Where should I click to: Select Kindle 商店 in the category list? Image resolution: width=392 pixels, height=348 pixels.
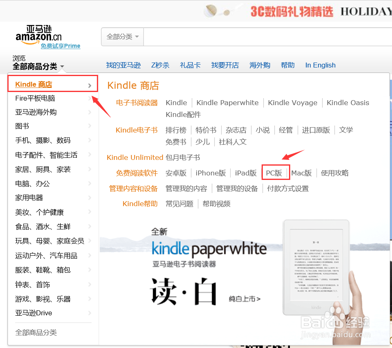click(34, 85)
